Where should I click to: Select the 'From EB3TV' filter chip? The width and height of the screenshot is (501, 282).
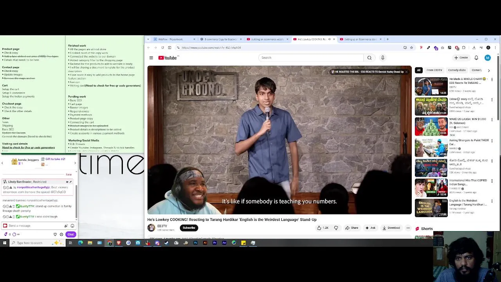tap(434, 70)
